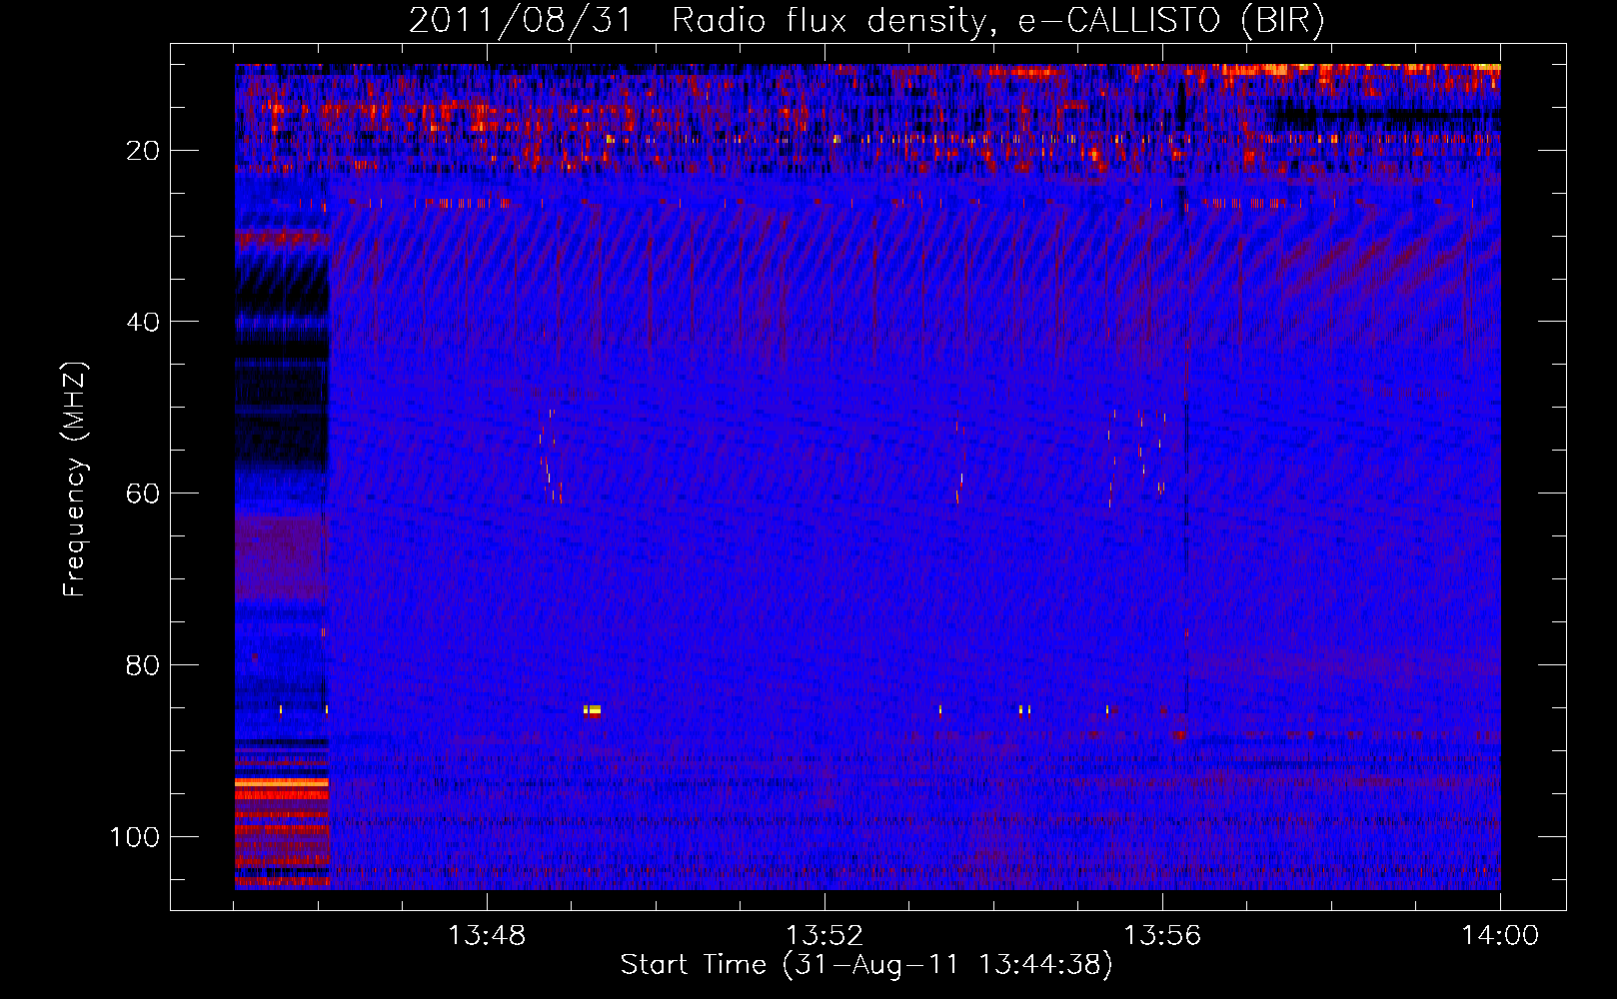Click the 14:00 time tick label
Image resolution: width=1617 pixels, height=999 pixels.
(1500, 936)
